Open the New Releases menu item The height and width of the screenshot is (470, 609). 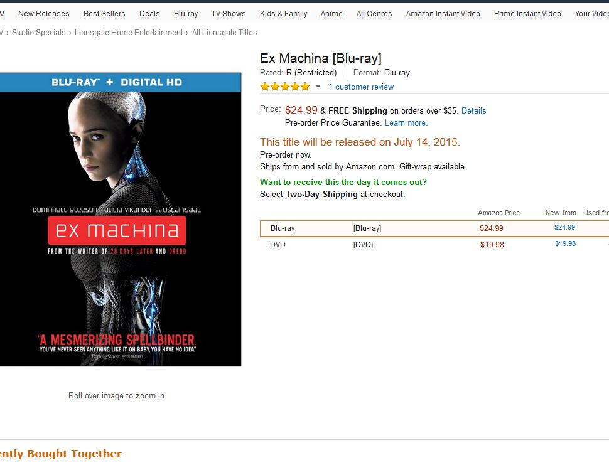(x=43, y=14)
